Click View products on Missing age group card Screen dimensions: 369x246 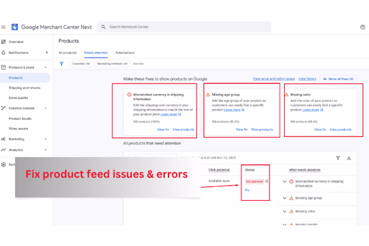(262, 130)
